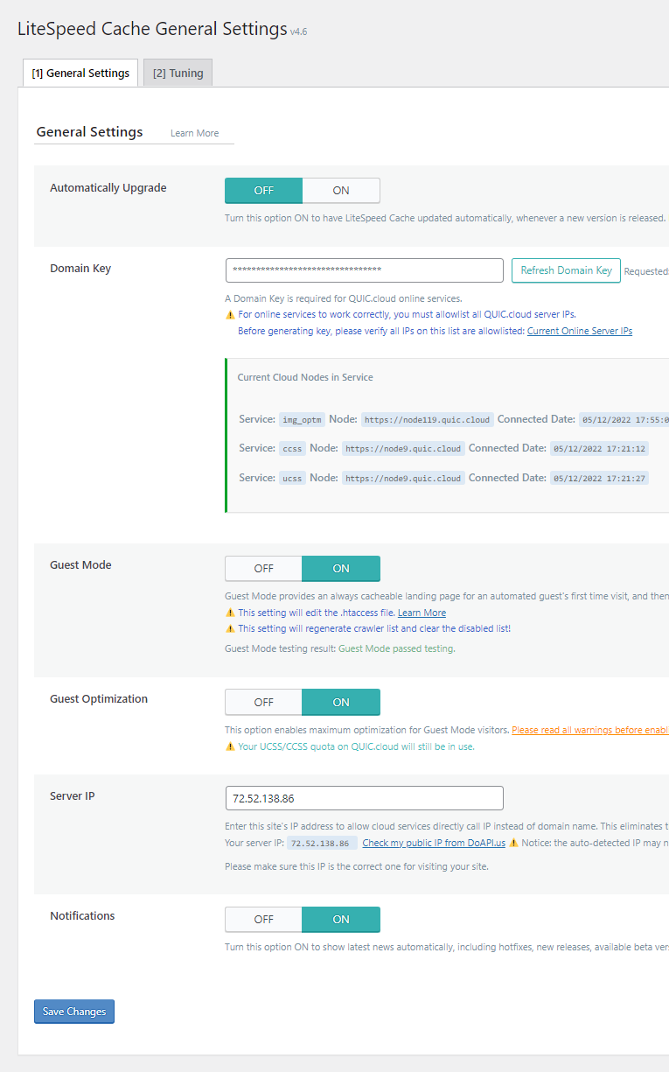Open the Current Online Server IPs link
This screenshot has width=669, height=1072.
coord(580,331)
